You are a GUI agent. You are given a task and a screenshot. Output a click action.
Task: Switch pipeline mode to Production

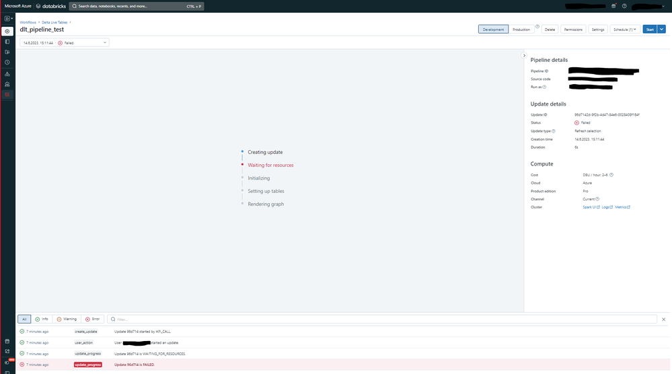[x=521, y=30]
